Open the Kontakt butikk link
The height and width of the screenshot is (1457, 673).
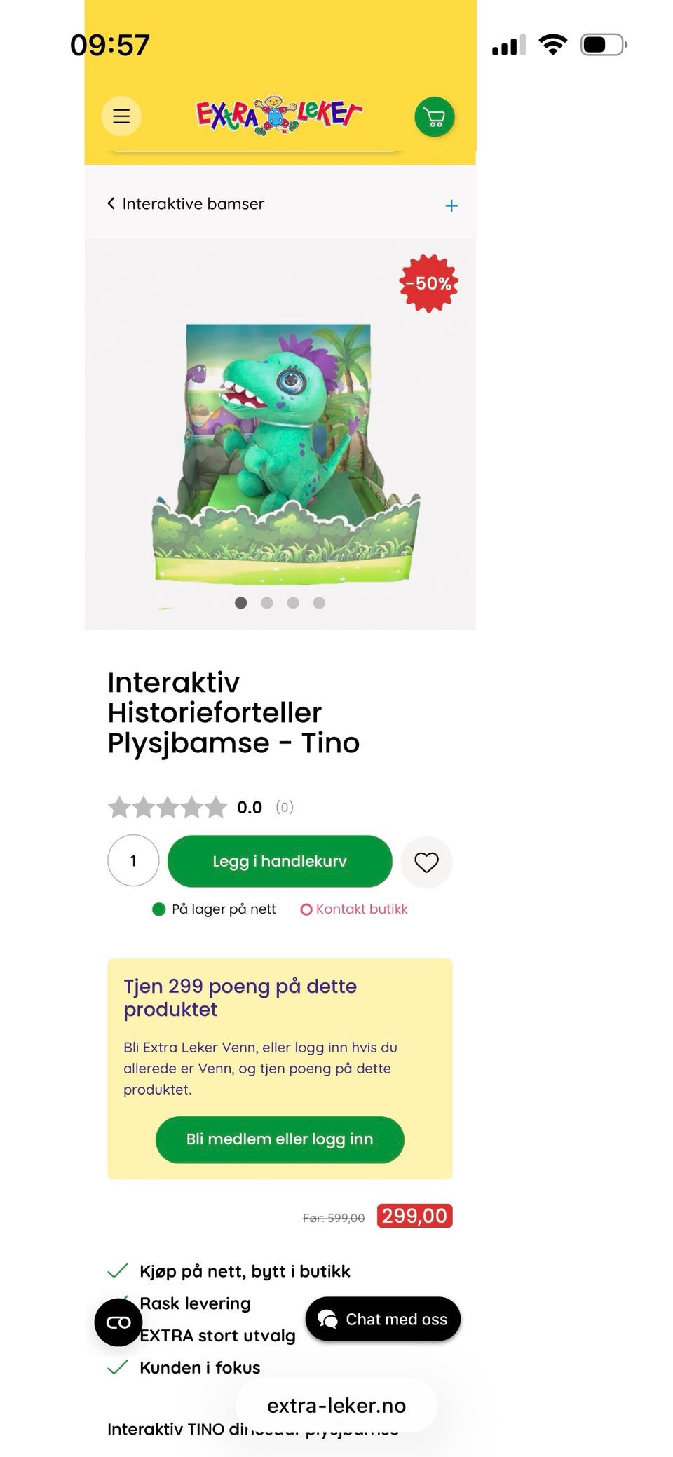tap(355, 909)
